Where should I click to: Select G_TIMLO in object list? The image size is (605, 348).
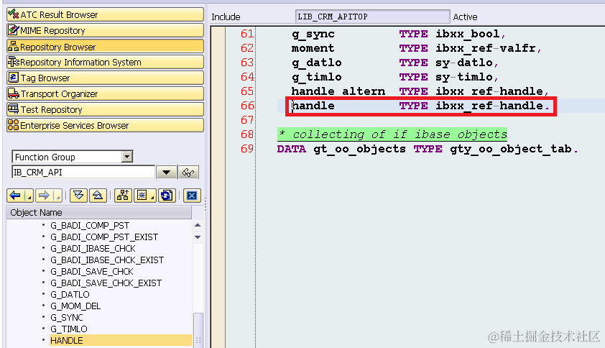69,329
